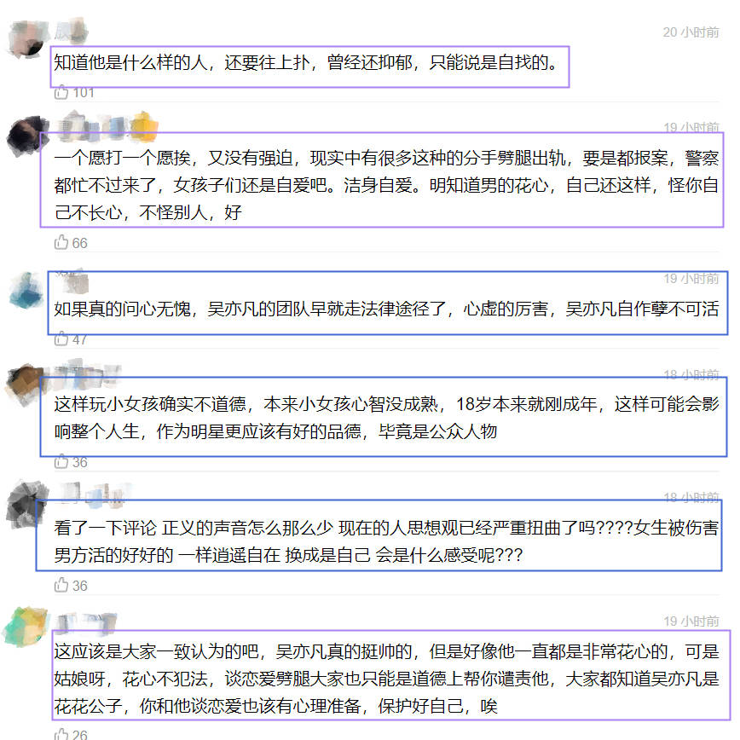
Task: Like the comment with 47 likes
Action: [x=61, y=338]
